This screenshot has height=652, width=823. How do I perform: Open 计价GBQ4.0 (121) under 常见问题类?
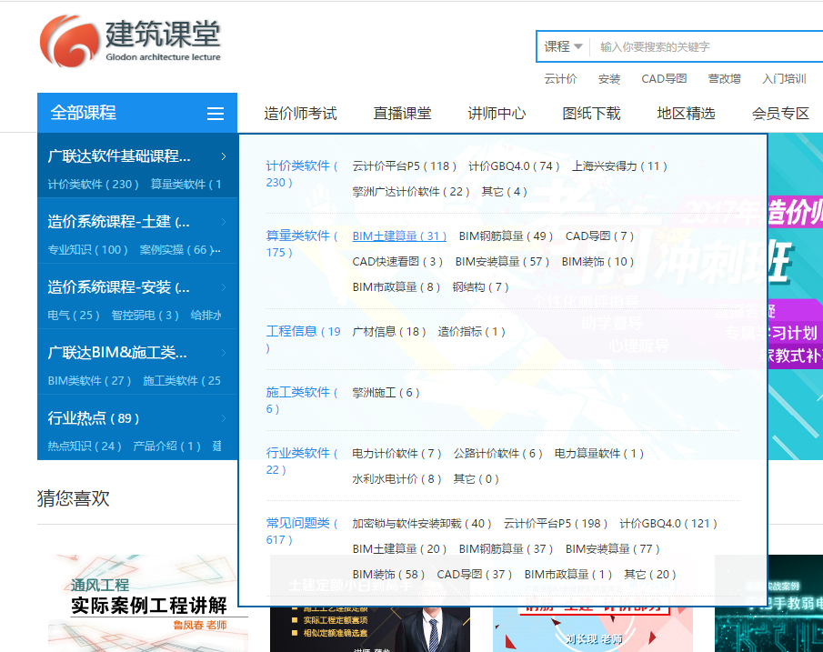[x=668, y=524]
